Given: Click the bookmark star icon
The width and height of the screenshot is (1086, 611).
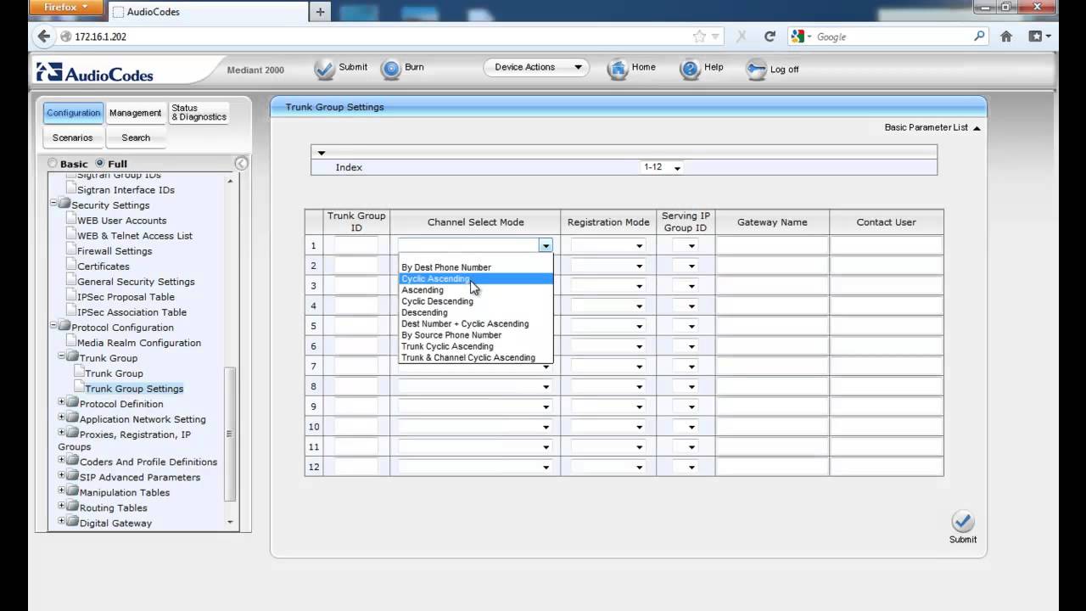Looking at the screenshot, I should (x=699, y=36).
